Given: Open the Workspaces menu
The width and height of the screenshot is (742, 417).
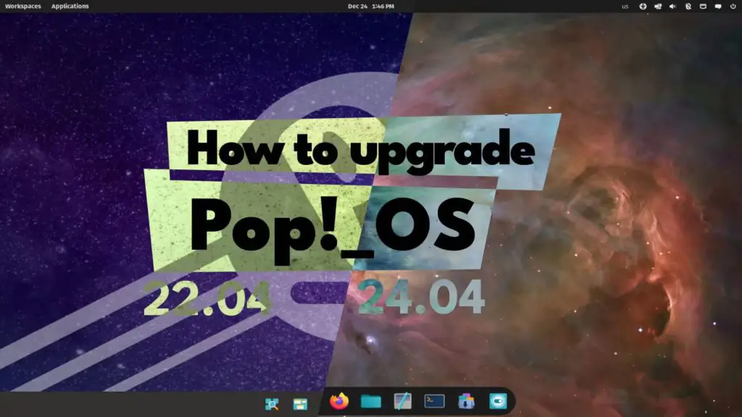Looking at the screenshot, I should (x=22, y=6).
